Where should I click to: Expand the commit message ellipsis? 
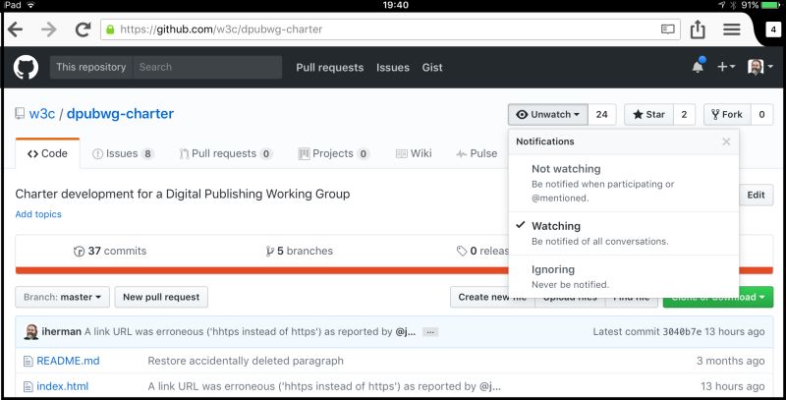429,332
